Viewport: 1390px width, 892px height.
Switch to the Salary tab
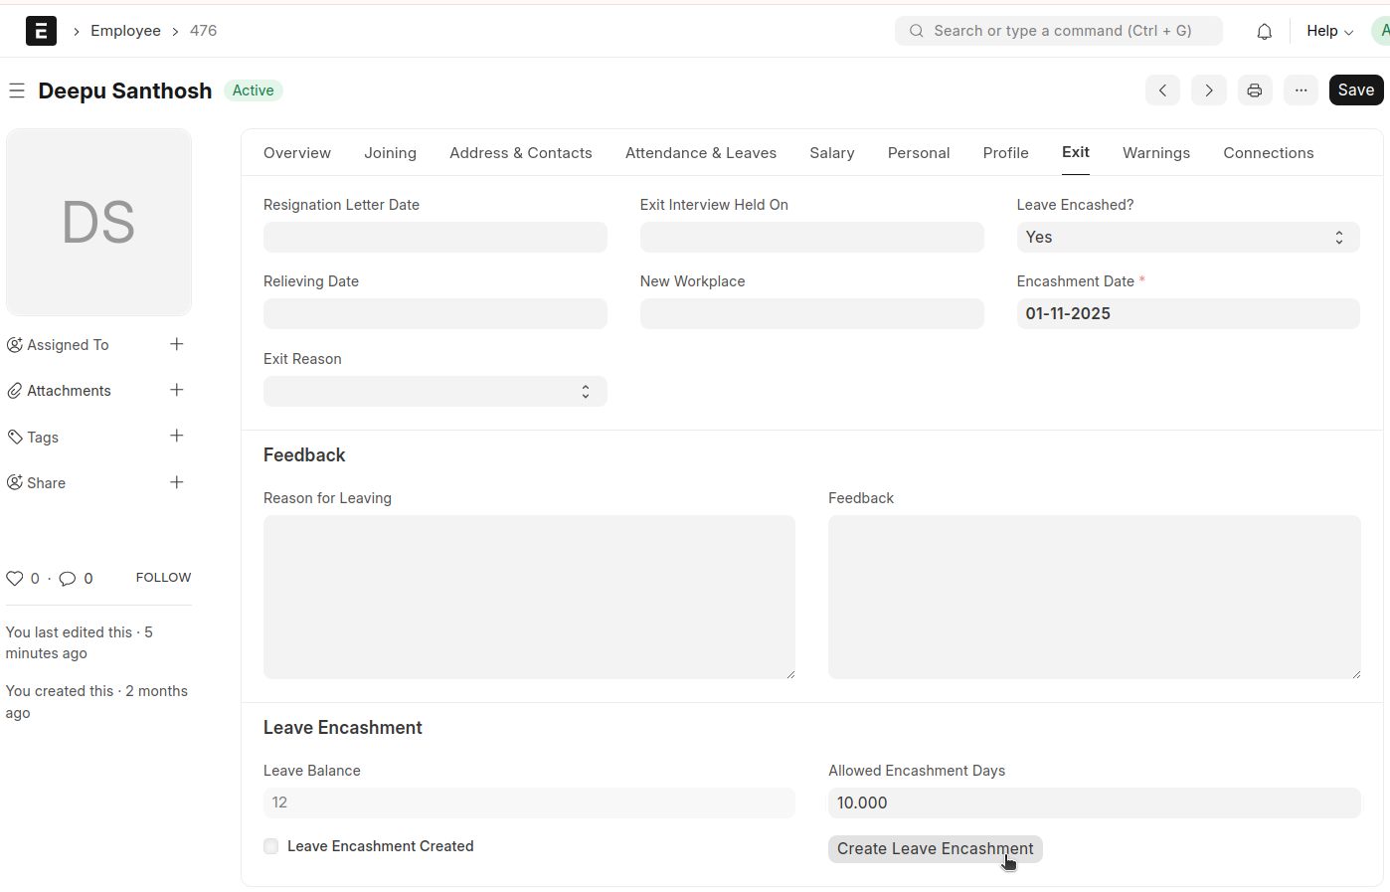click(x=831, y=153)
